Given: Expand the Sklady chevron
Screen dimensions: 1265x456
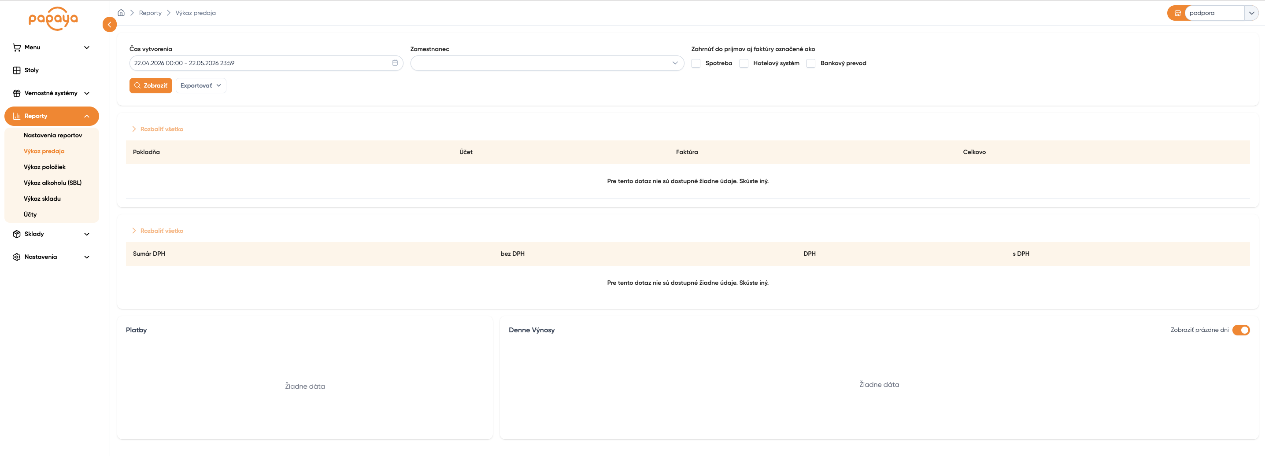Looking at the screenshot, I should coord(87,234).
